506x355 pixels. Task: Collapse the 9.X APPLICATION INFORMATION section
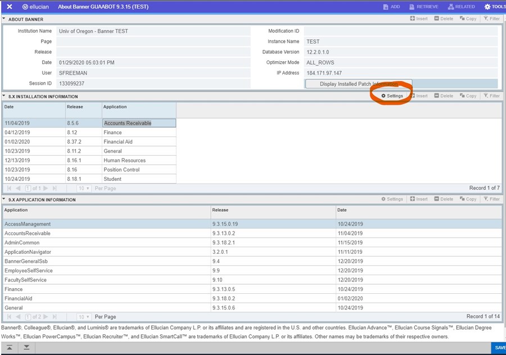pyautogui.click(x=4, y=199)
